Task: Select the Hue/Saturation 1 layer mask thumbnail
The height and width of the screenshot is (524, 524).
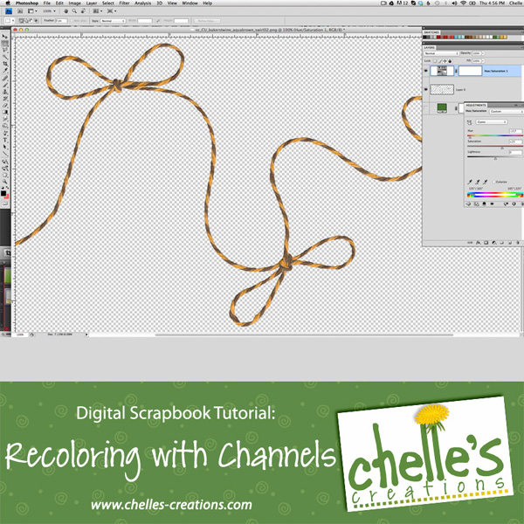Action: pos(470,71)
